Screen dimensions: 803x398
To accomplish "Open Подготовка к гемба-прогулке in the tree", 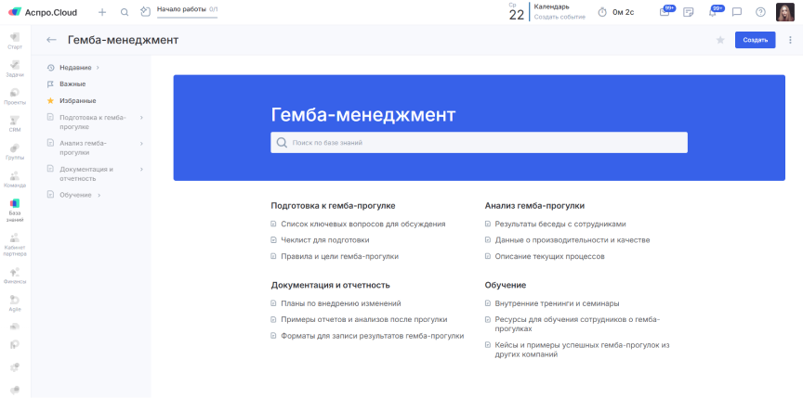I will coord(92,122).
